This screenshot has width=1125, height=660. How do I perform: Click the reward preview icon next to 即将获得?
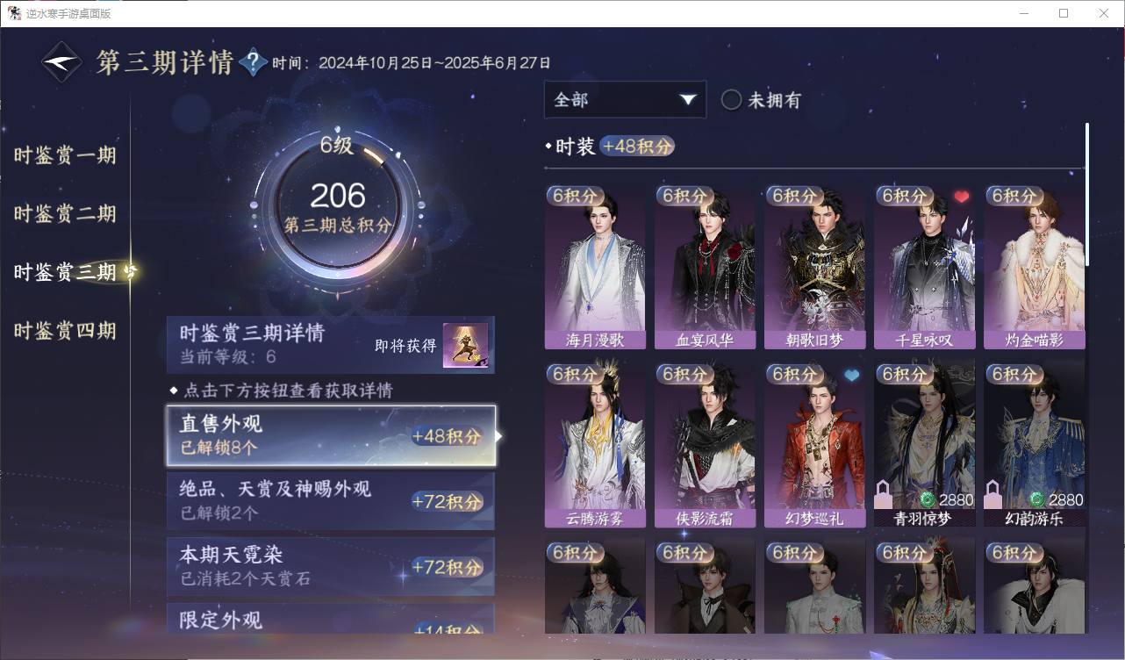(465, 346)
